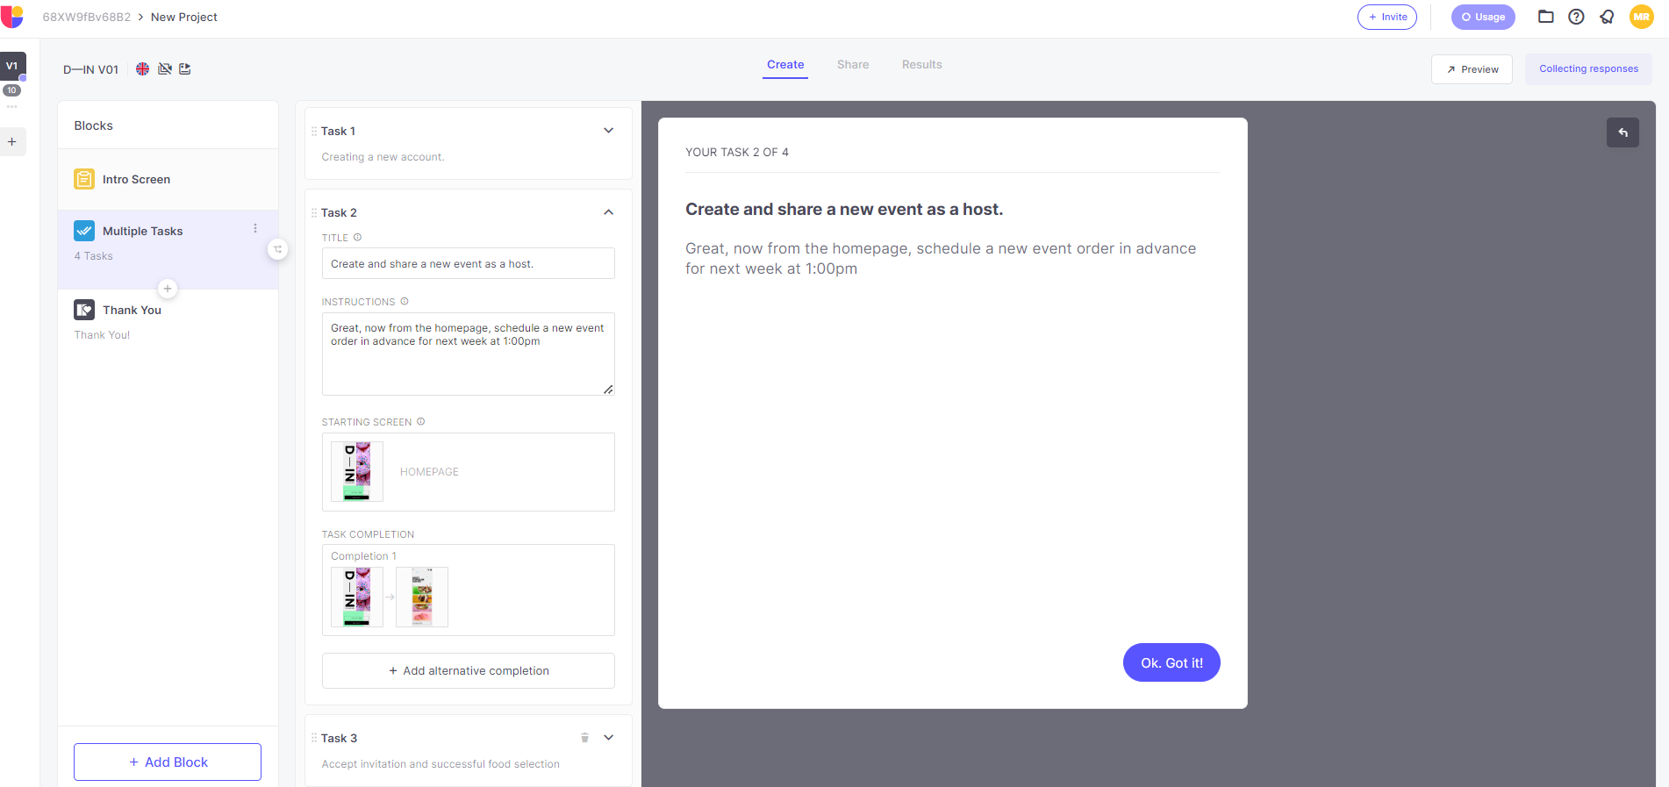Click the UK flag language icon

(142, 69)
